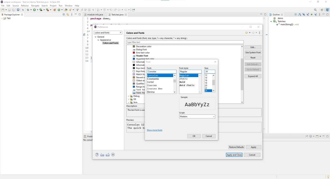Click the type filter text field
Viewport: 330px width, 179px height.
185,42
